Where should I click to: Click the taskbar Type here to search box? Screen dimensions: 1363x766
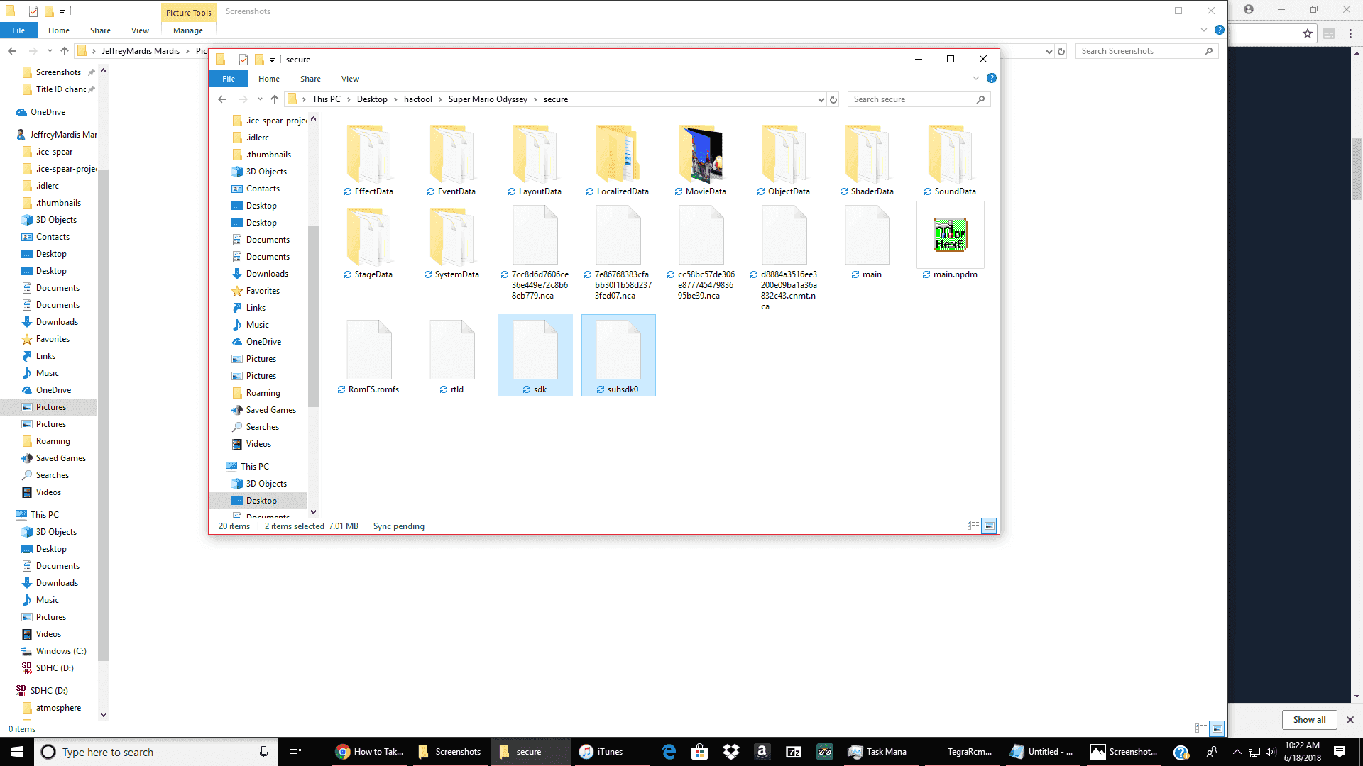(156, 752)
